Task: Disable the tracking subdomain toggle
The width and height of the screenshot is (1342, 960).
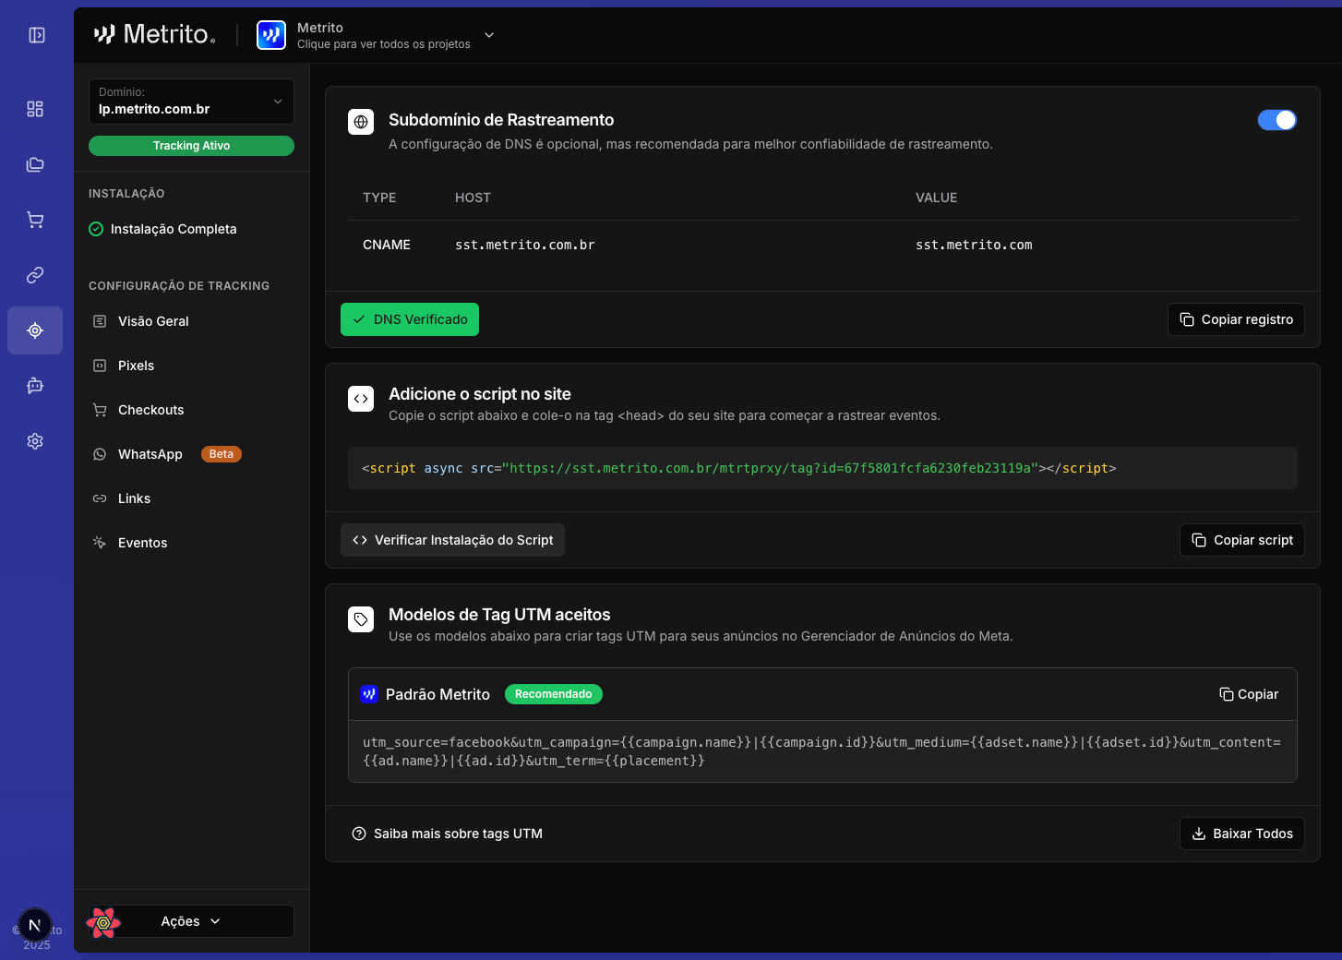Action: (x=1276, y=120)
